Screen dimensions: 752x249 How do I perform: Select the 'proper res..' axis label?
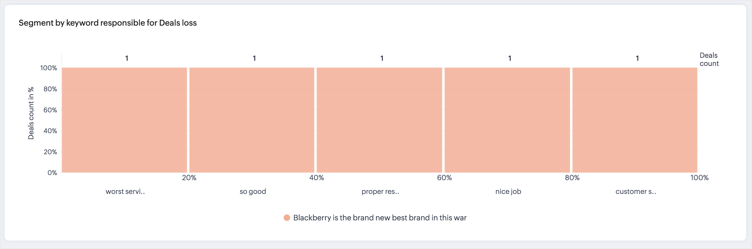380,191
